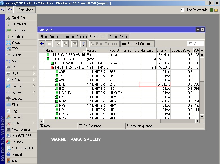Click Reset Counters button
The height and width of the screenshot is (164, 220).
(x=104, y=44)
